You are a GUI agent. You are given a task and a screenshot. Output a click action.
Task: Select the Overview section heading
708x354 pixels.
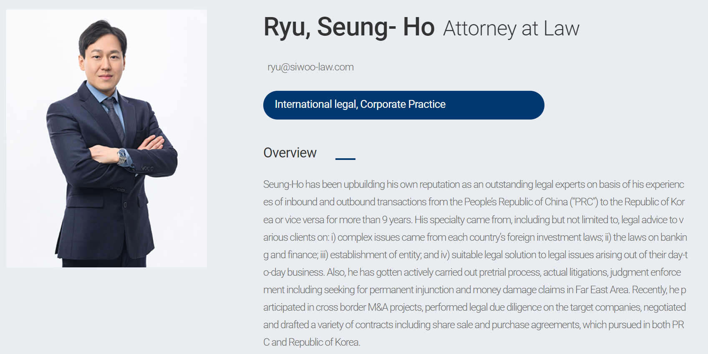pyautogui.click(x=290, y=153)
